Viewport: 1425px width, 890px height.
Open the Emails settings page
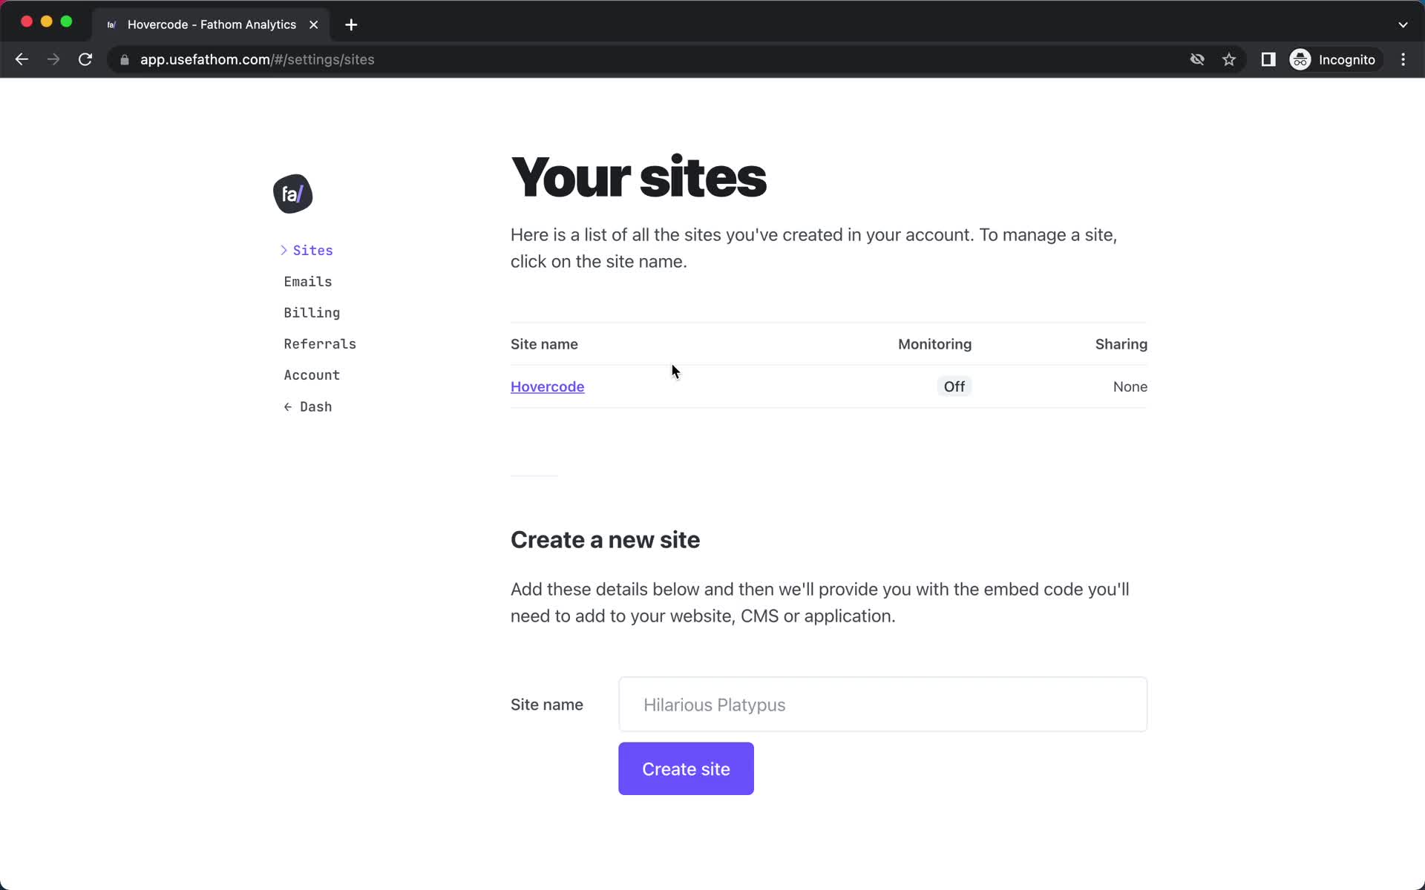pos(308,281)
